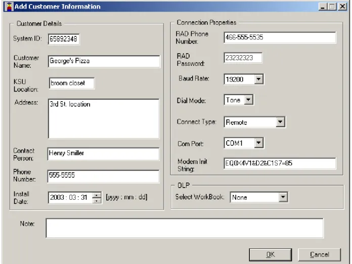Screen dimensions: 352x264
Task: Click the "Connect Type:" label
Action: [x=196, y=122]
